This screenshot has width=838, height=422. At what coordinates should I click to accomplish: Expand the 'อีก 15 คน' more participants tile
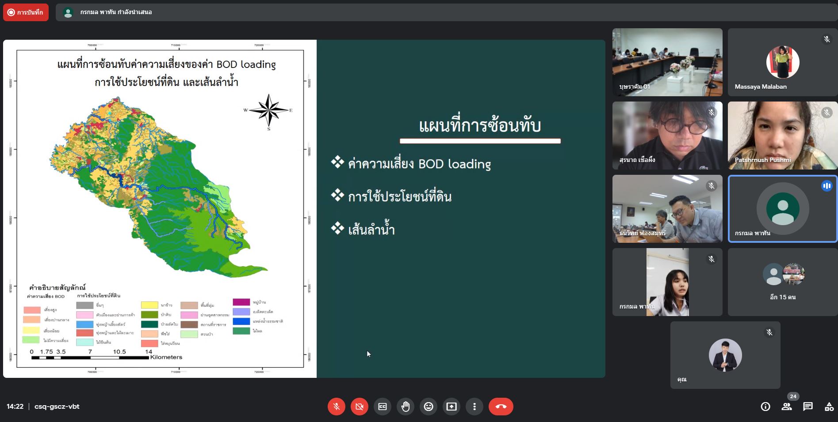[782, 282]
